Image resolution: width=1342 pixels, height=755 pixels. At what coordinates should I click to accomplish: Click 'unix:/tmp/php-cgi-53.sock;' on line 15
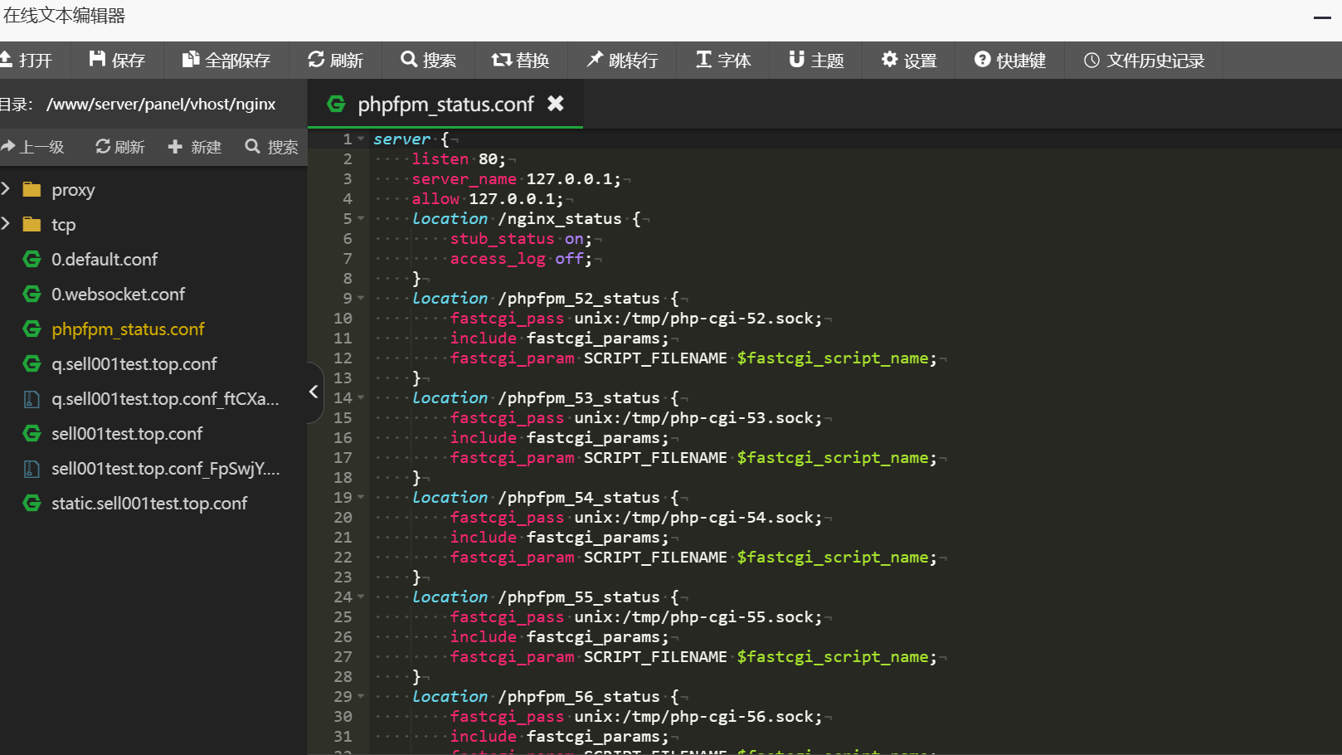coord(698,418)
